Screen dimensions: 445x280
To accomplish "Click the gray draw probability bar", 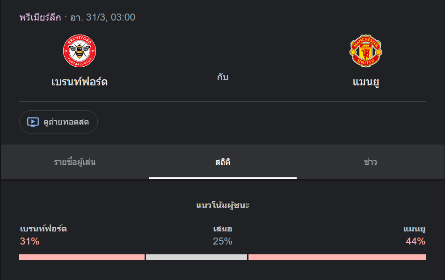I will (x=197, y=257).
